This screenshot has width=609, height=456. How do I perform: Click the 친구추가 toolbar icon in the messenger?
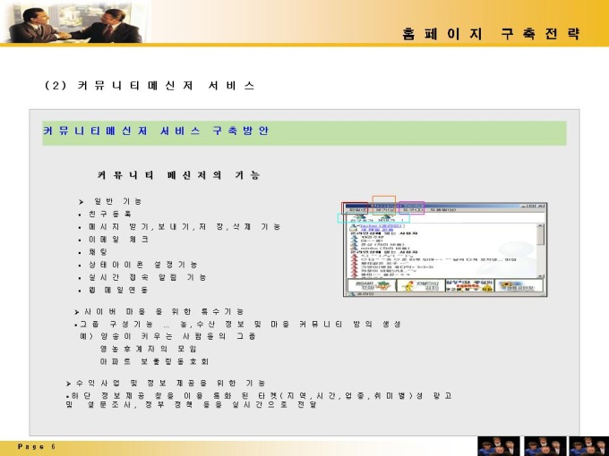pos(362,218)
